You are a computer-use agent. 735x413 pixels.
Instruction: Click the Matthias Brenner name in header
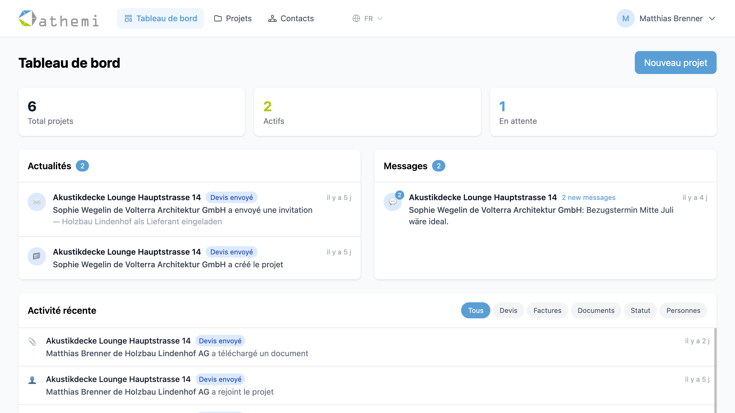(x=671, y=19)
